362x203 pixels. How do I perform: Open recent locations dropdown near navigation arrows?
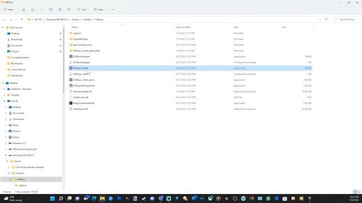pos(16,20)
